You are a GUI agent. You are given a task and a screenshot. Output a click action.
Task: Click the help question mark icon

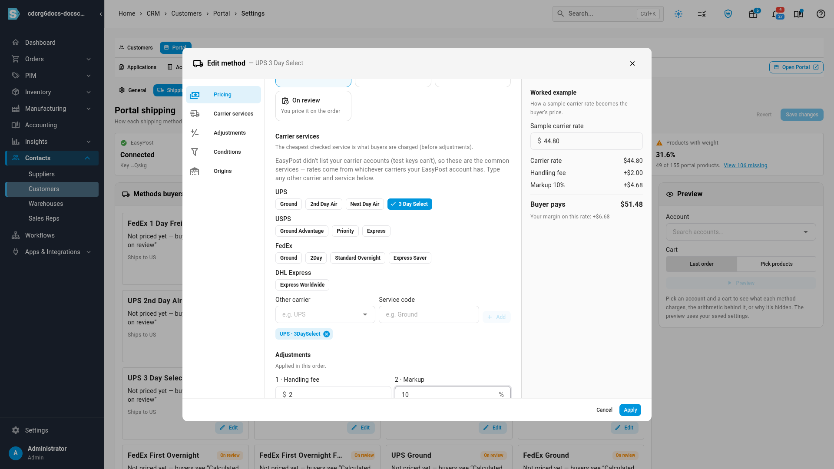[821, 14]
